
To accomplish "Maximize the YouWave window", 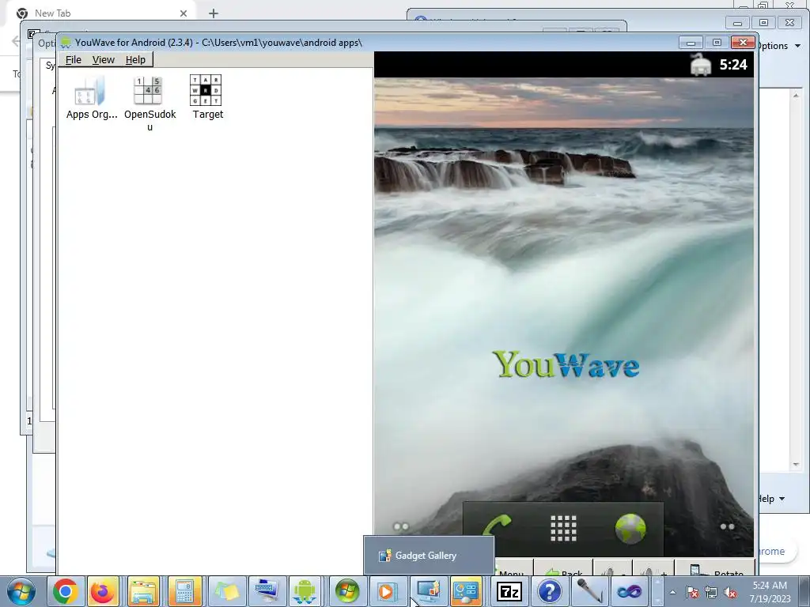I will (x=717, y=43).
